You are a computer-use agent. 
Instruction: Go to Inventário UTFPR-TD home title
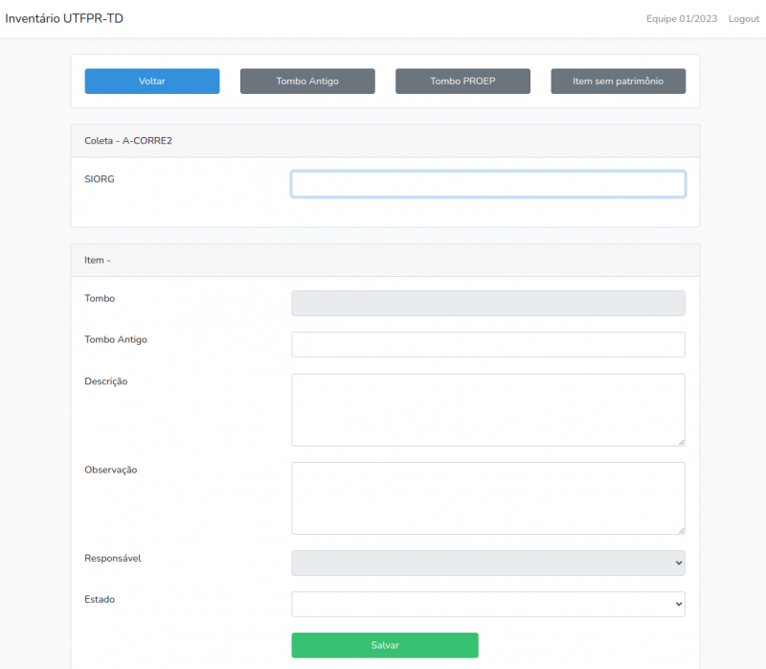[64, 18]
